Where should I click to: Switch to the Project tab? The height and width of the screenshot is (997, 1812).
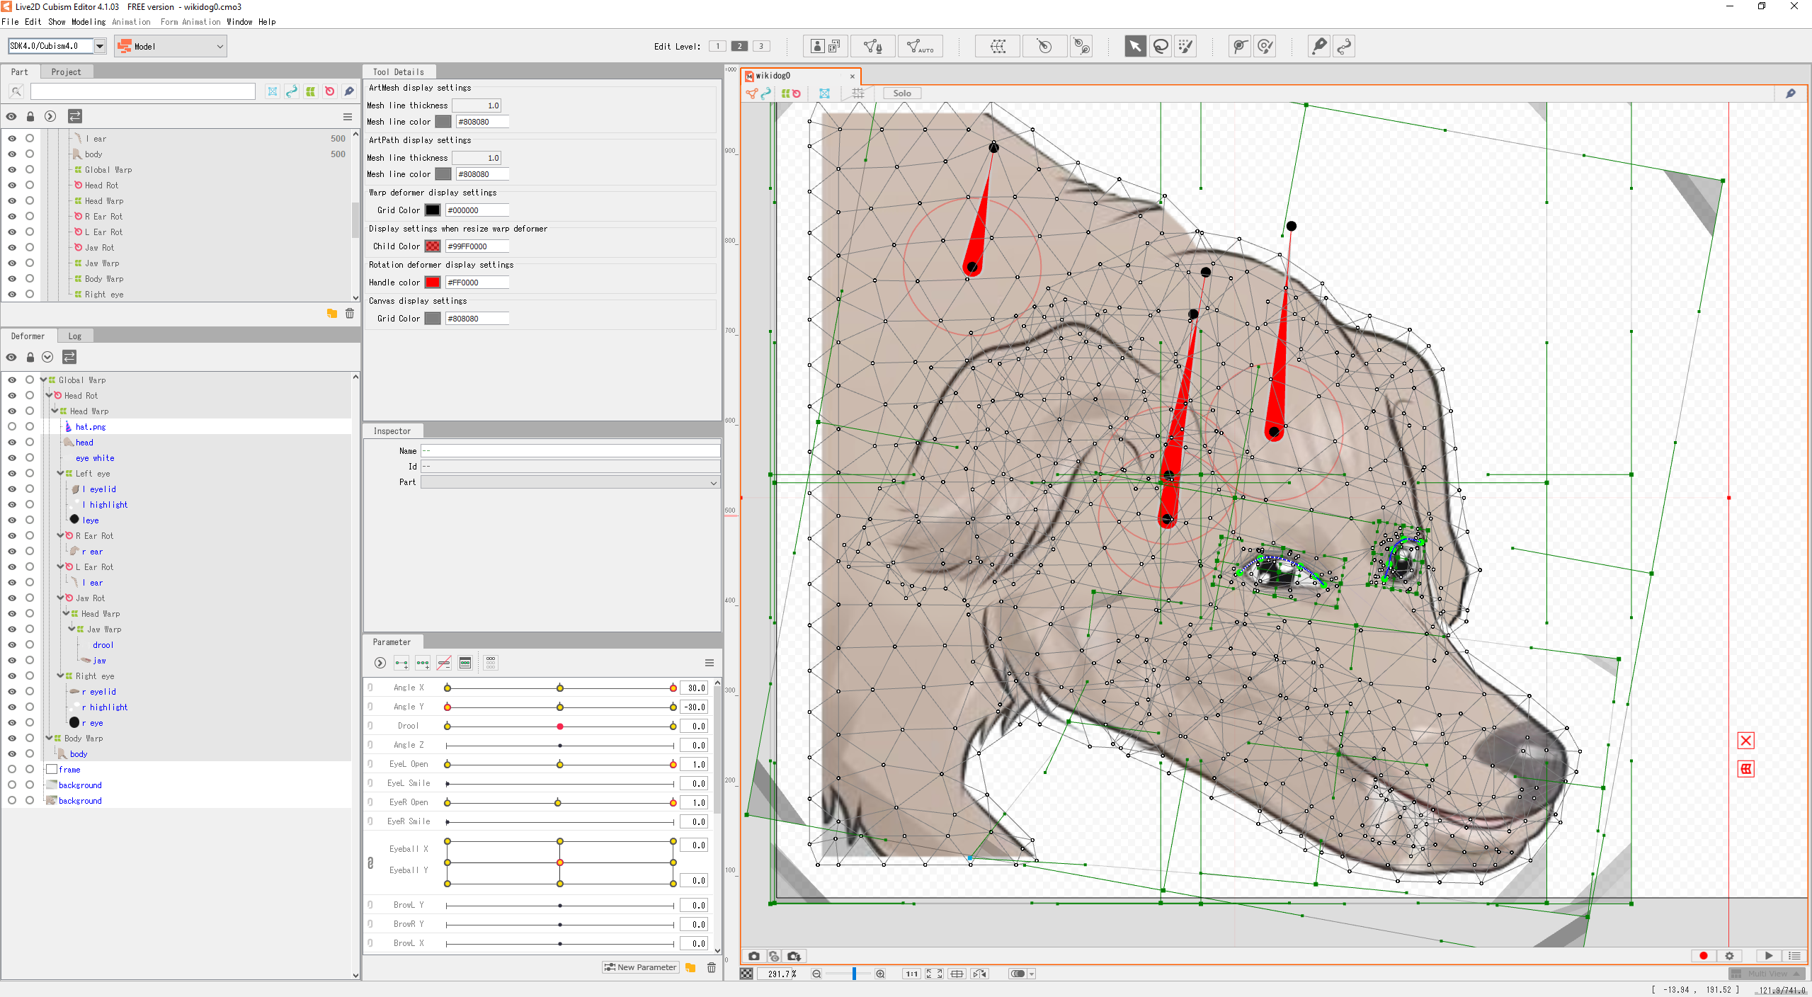[66, 72]
